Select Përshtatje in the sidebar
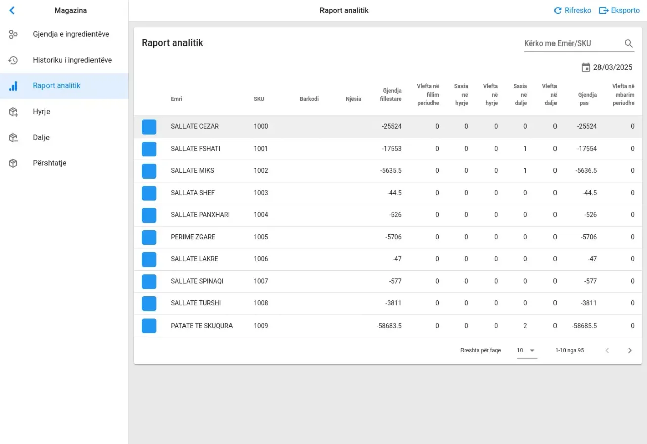Screen dimensions: 647x444 [64, 163]
